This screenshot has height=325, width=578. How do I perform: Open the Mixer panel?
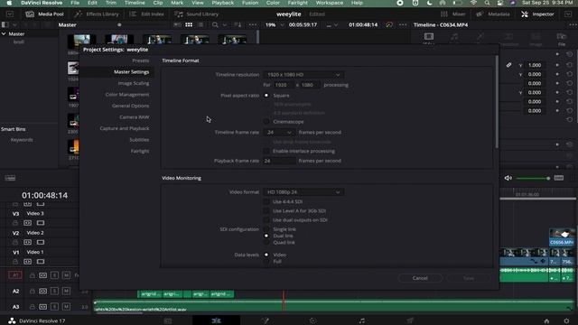pos(453,14)
